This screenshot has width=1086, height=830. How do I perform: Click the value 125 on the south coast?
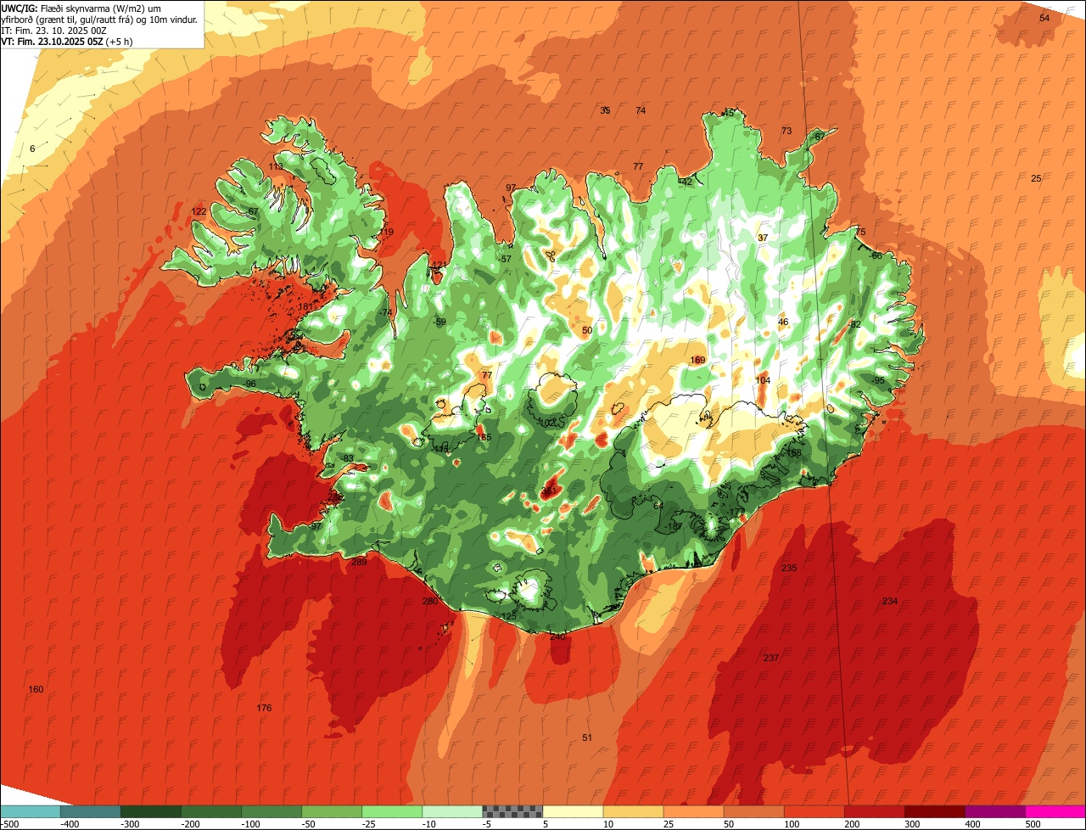pyautogui.click(x=509, y=616)
